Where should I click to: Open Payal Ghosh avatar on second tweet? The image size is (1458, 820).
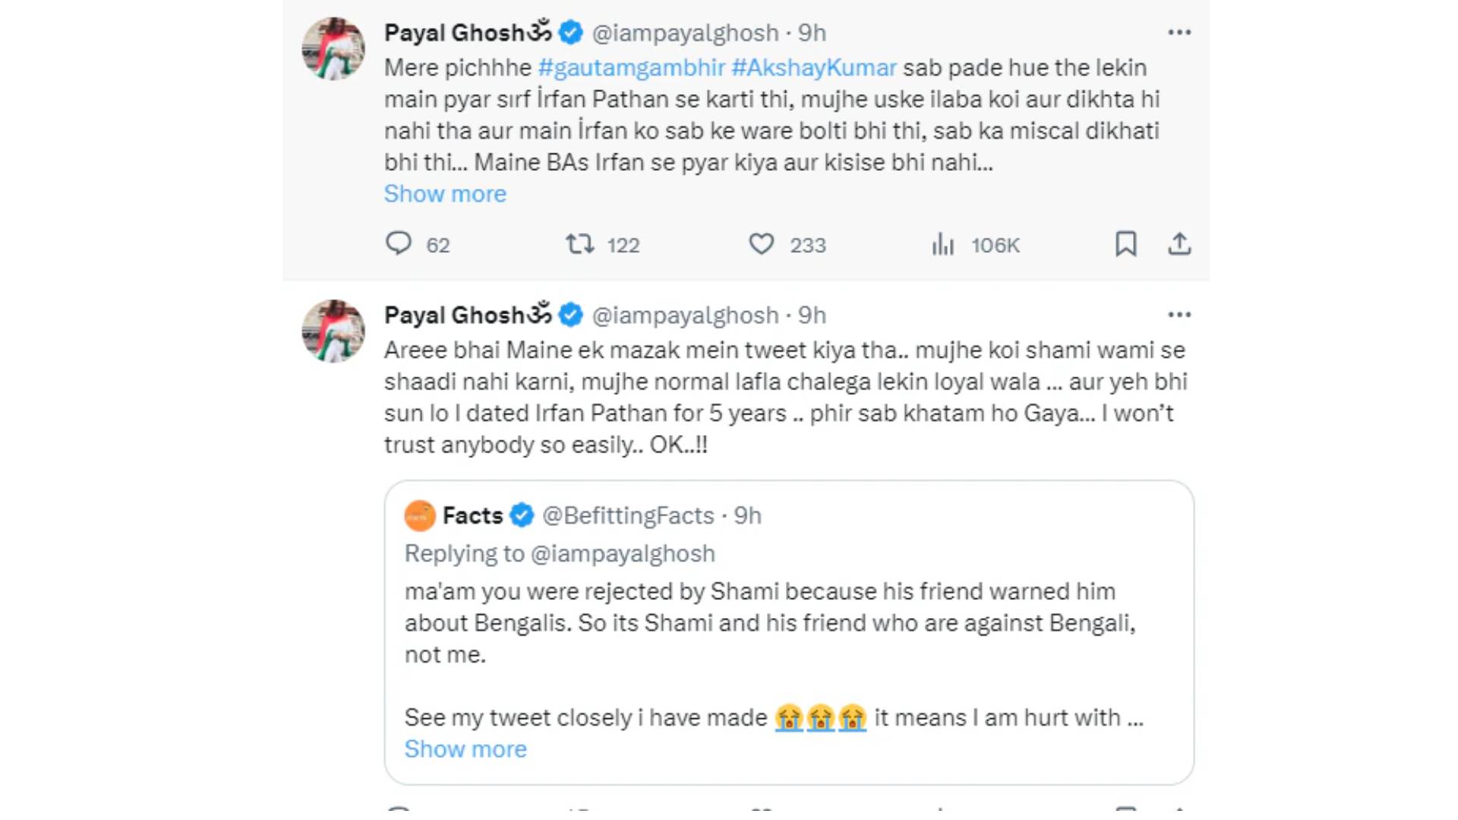[333, 331]
